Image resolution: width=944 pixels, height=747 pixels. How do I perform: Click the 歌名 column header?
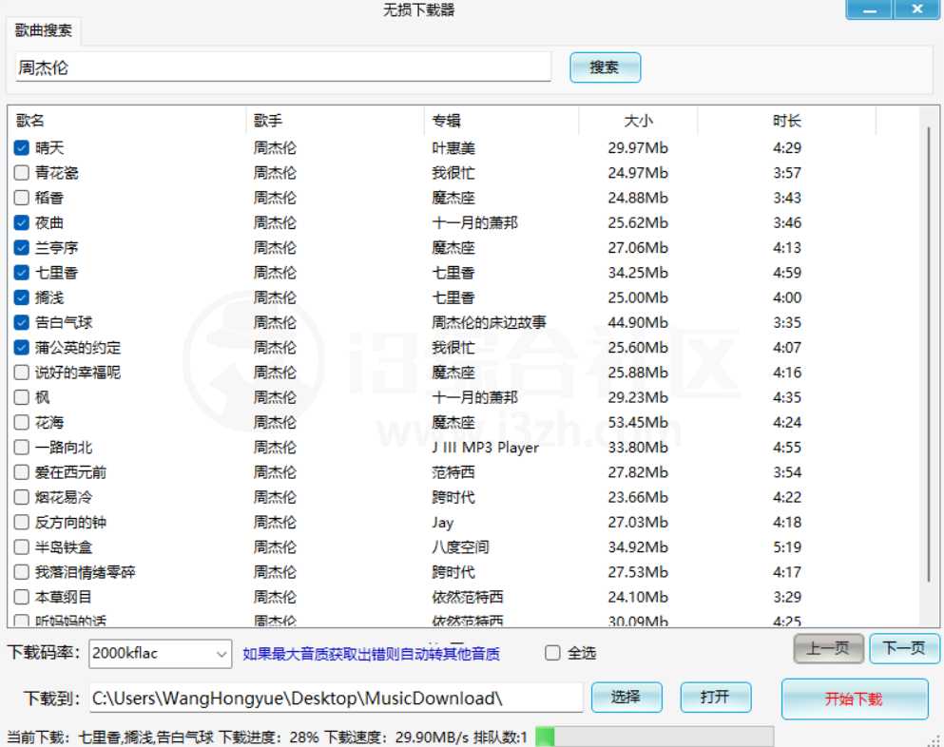coord(30,121)
